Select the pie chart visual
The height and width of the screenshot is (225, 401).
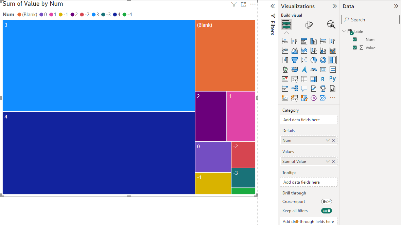pos(314,60)
